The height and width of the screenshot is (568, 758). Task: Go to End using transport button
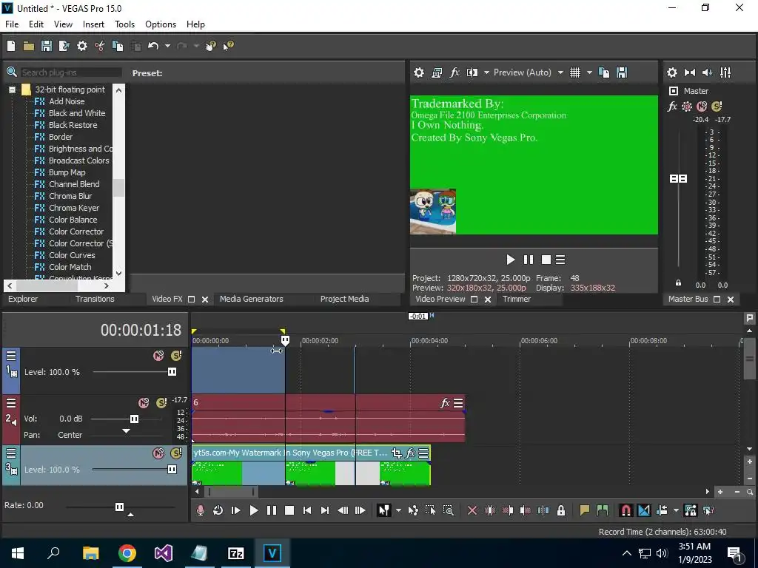pyautogui.click(x=325, y=510)
